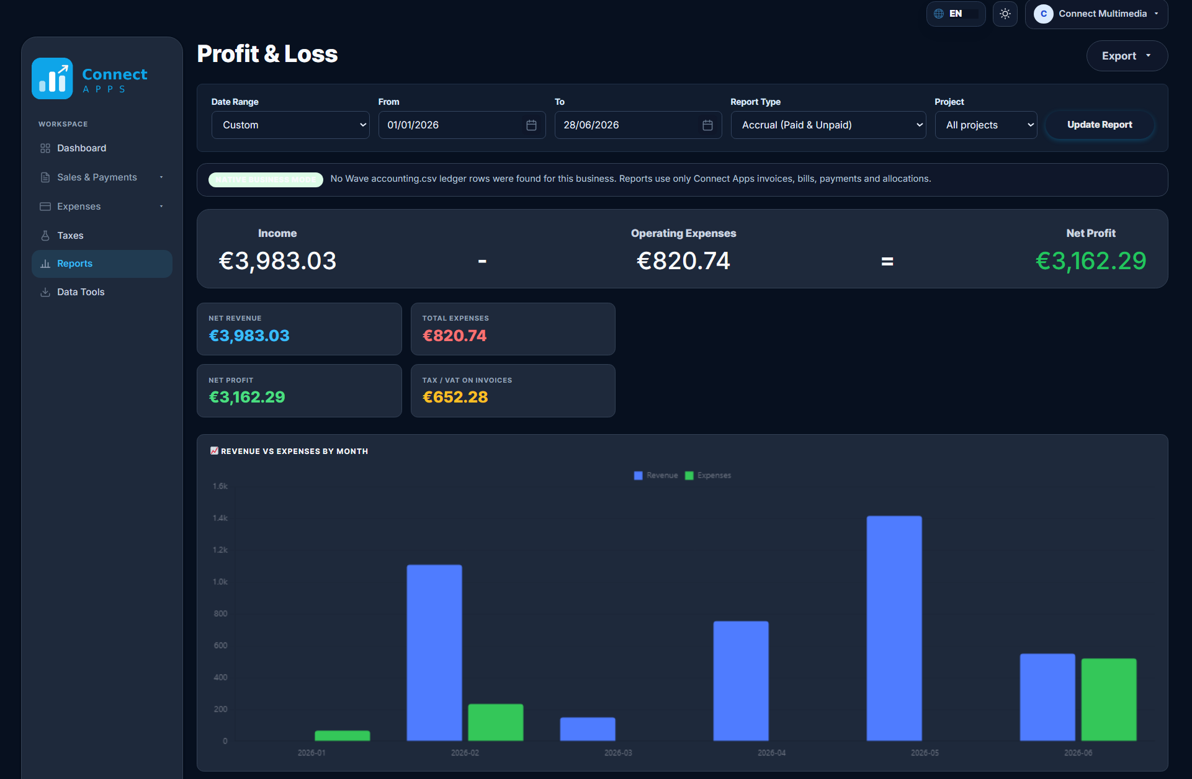Open the Date Range Custom dropdown

(290, 125)
